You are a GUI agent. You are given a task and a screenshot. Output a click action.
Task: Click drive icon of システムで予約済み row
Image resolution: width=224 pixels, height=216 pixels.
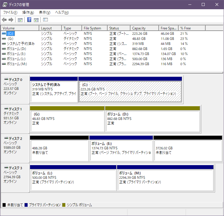4,44
